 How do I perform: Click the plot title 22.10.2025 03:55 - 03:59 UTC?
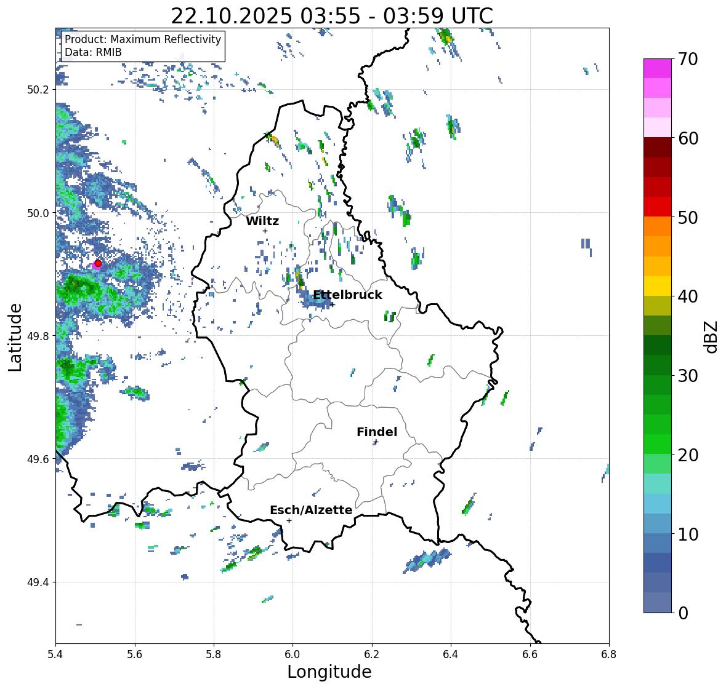pos(332,16)
